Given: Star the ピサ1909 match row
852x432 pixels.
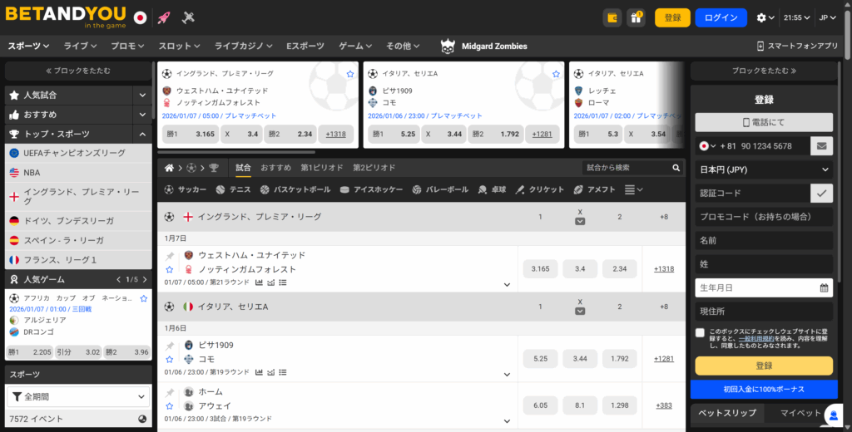Looking at the screenshot, I should 170,359.
